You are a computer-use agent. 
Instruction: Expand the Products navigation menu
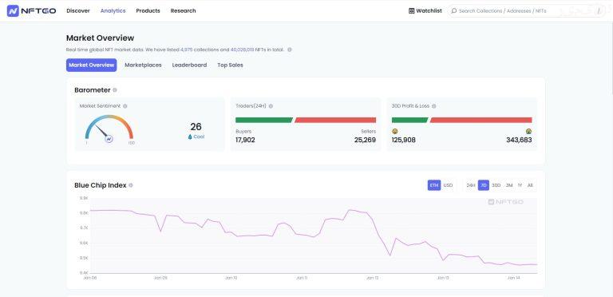(x=148, y=11)
